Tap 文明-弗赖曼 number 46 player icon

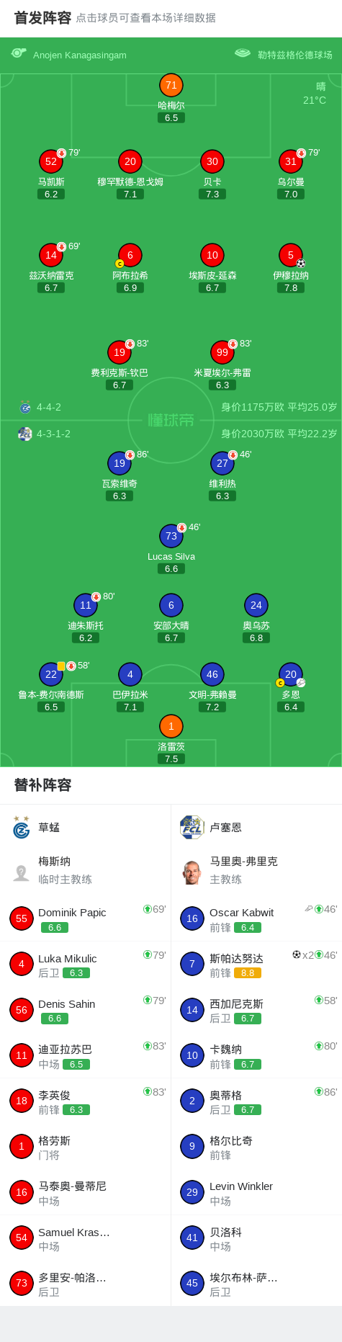click(x=212, y=674)
